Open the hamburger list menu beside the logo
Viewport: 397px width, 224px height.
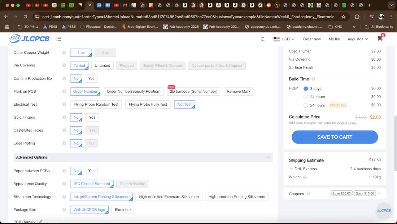point(59,39)
